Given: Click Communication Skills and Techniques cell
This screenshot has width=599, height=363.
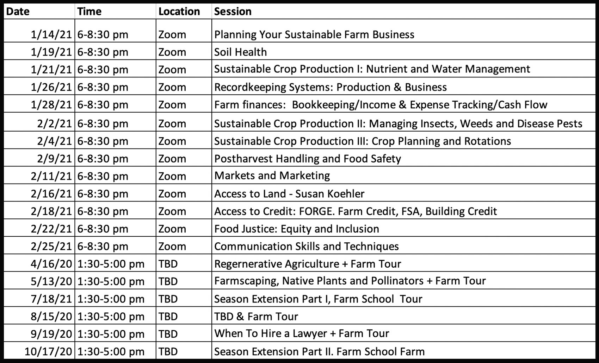Looking at the screenshot, I should (x=307, y=246).
